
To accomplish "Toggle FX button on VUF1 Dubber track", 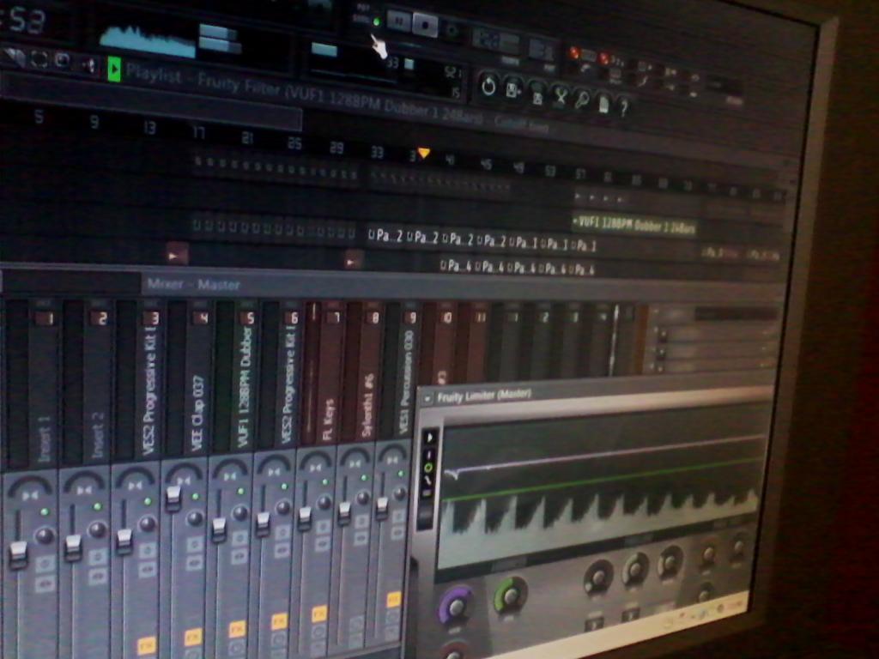I will click(237, 629).
